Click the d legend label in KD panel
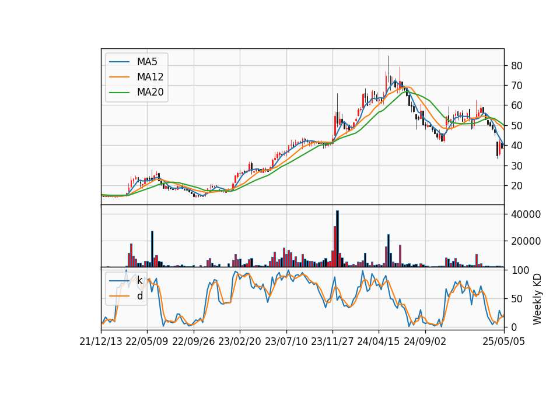The image size is (560, 402). [x=139, y=296]
